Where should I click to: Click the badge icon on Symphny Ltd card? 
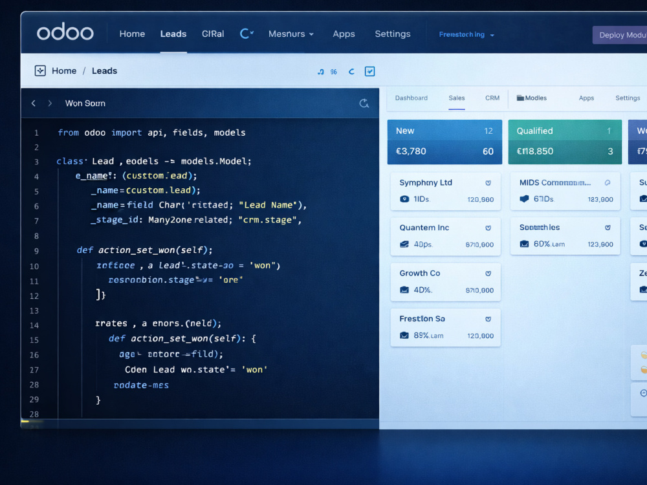404,199
